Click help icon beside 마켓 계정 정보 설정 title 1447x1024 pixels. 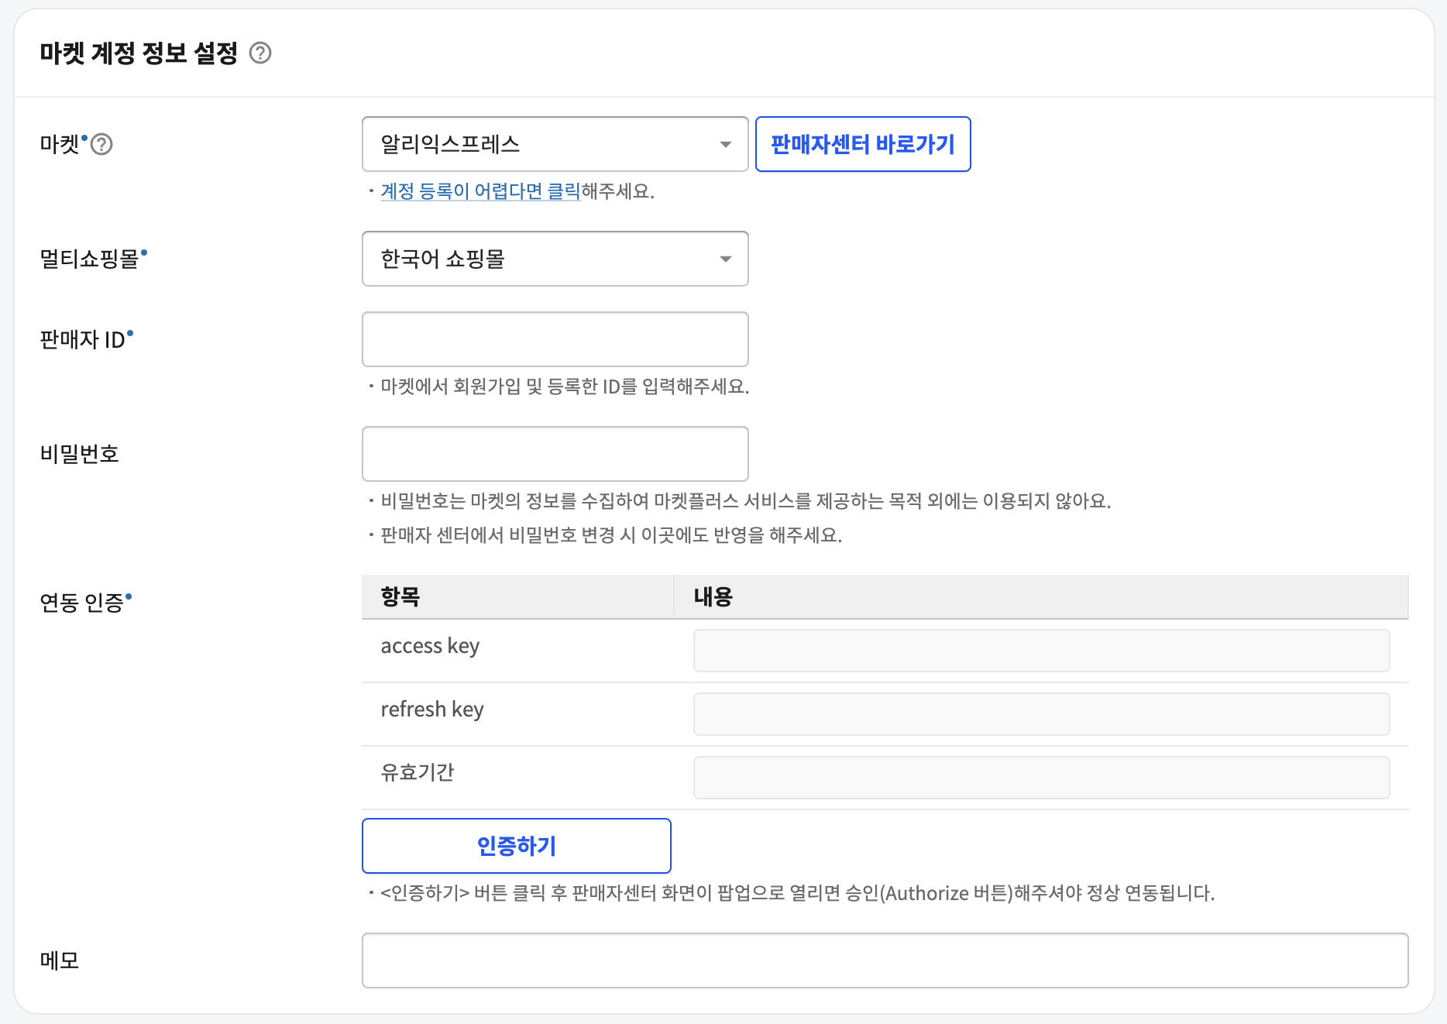260,53
